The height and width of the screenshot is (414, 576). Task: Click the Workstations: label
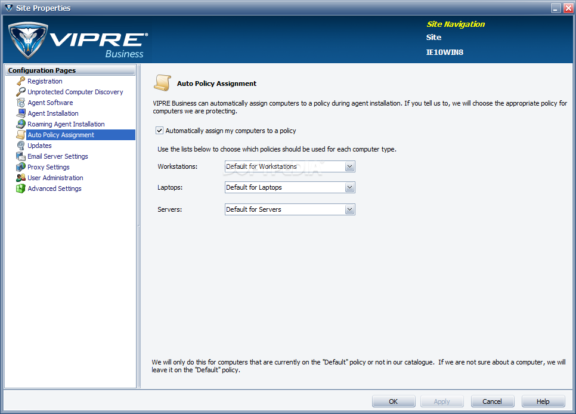(178, 166)
